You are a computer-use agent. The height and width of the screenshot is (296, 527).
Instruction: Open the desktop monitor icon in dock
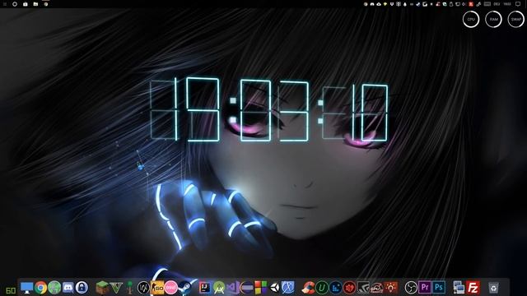pyautogui.click(x=26, y=288)
